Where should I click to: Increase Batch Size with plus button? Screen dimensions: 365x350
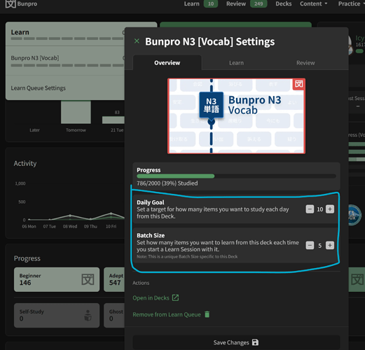(330, 245)
